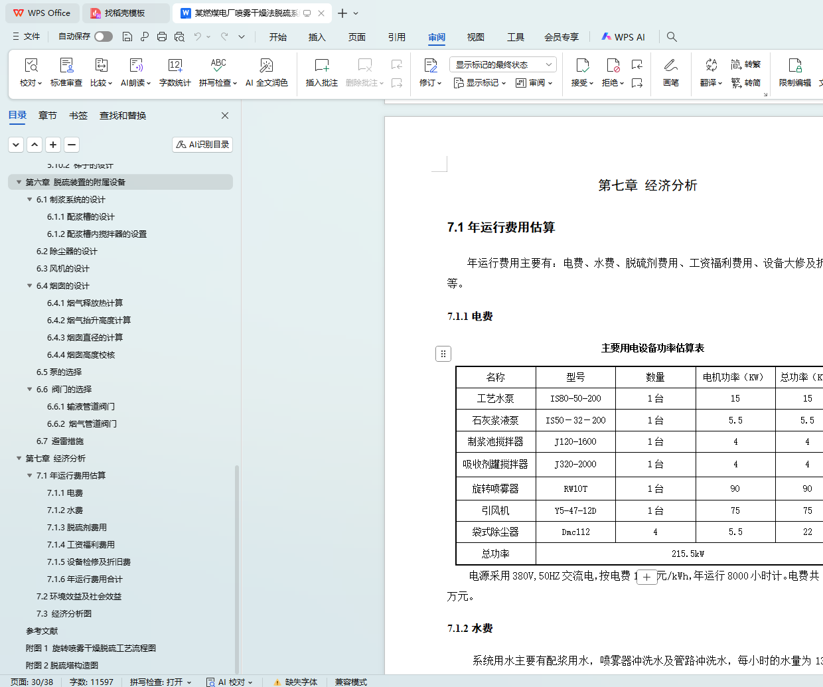Select 参考文献 outline entry
Screen dimensions: 823x687
42,631
